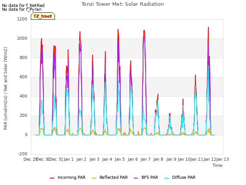
Task: Click the red Incoming PAR legend swatch
Action: click(x=52, y=178)
